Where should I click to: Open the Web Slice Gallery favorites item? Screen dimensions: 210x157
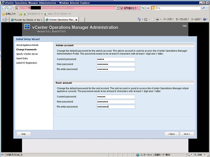[57, 14]
